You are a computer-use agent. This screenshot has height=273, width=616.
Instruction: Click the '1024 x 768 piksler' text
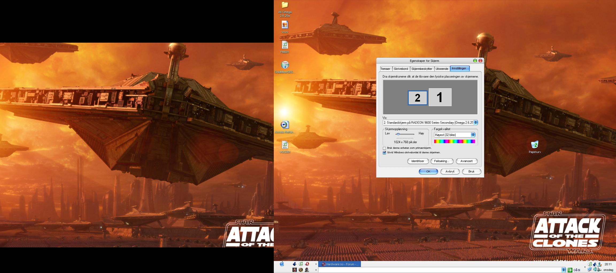[405, 142]
